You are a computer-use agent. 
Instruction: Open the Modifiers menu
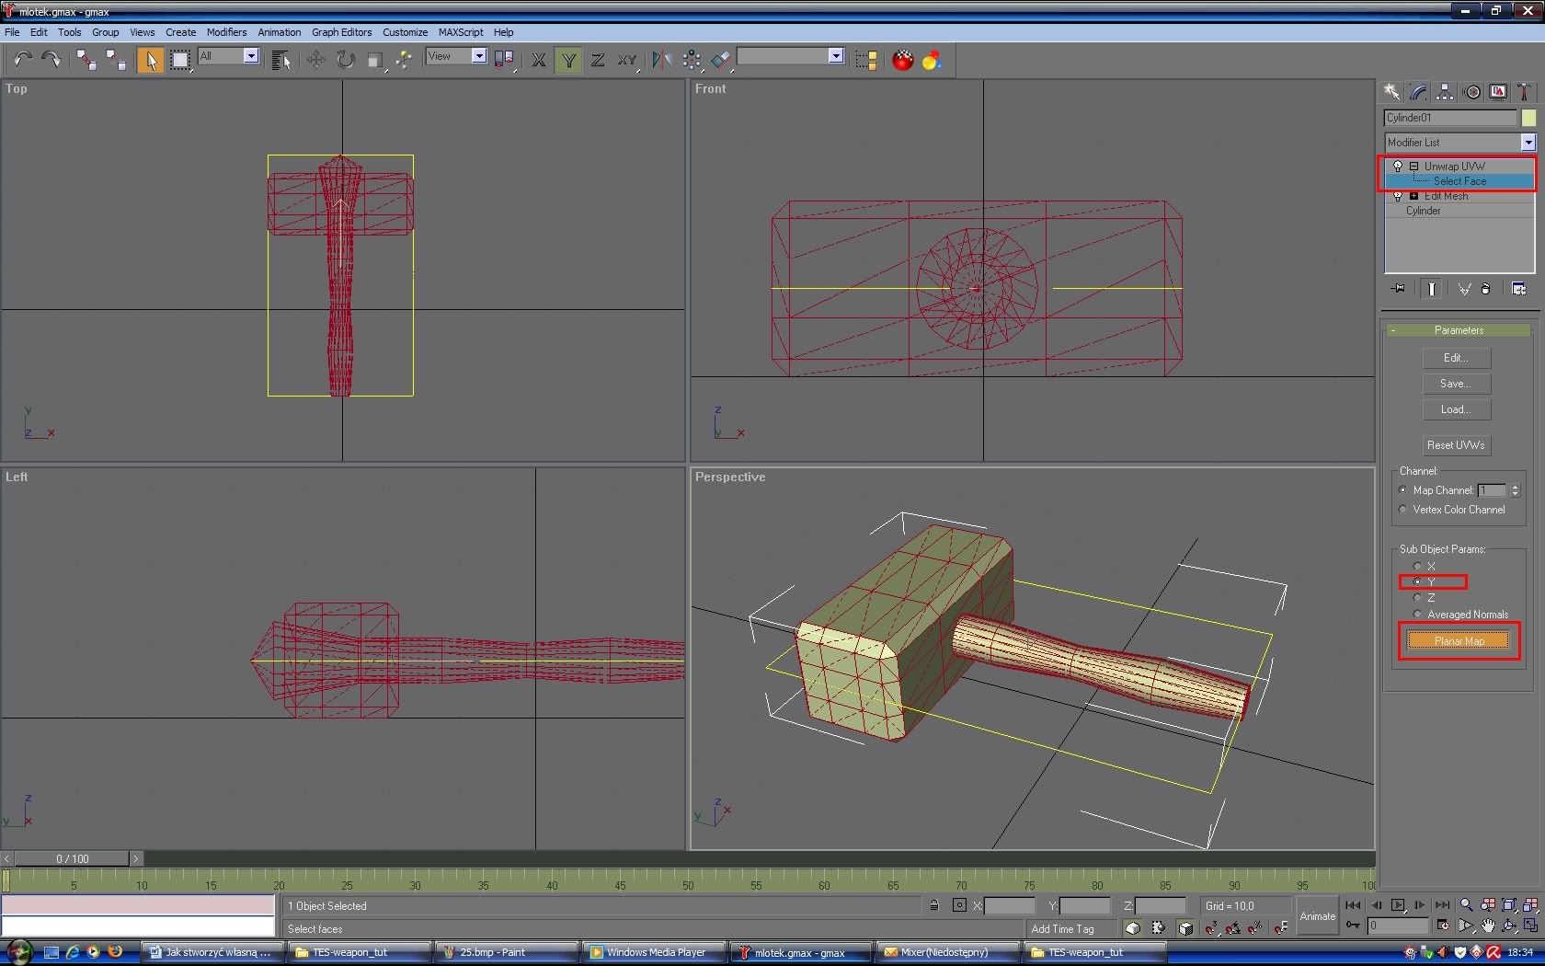[226, 32]
